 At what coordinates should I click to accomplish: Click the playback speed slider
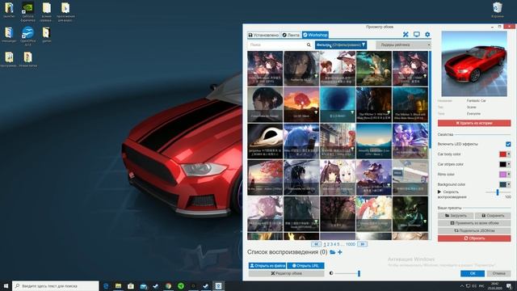click(x=498, y=192)
